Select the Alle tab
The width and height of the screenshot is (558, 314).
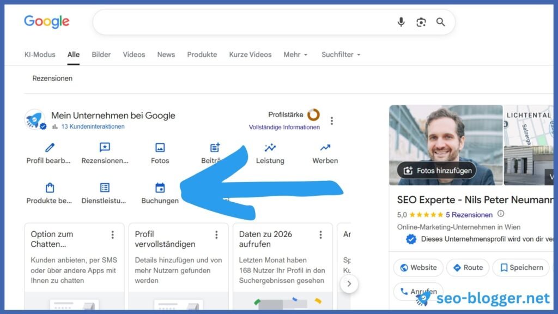(x=74, y=55)
